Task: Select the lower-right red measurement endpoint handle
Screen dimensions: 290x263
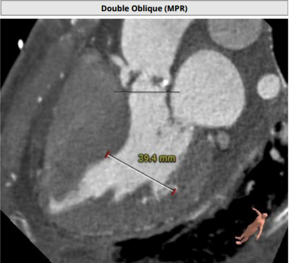Action: [174, 191]
